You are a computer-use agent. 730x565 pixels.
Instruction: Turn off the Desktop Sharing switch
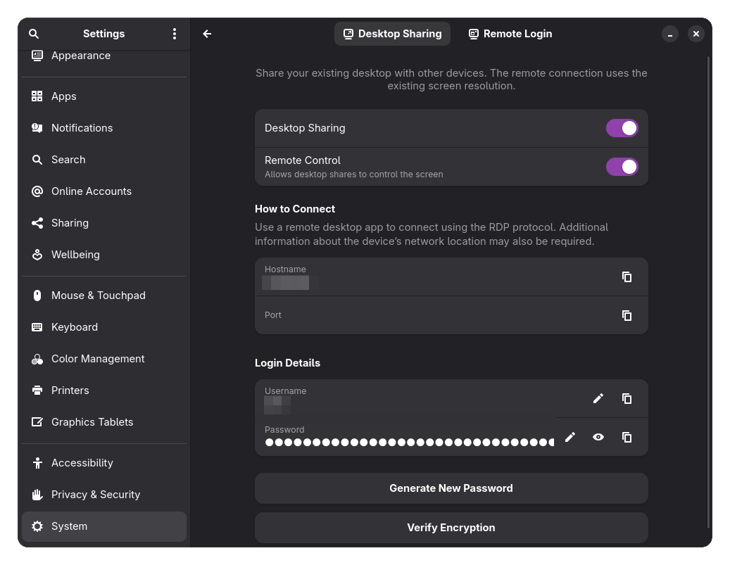point(622,128)
